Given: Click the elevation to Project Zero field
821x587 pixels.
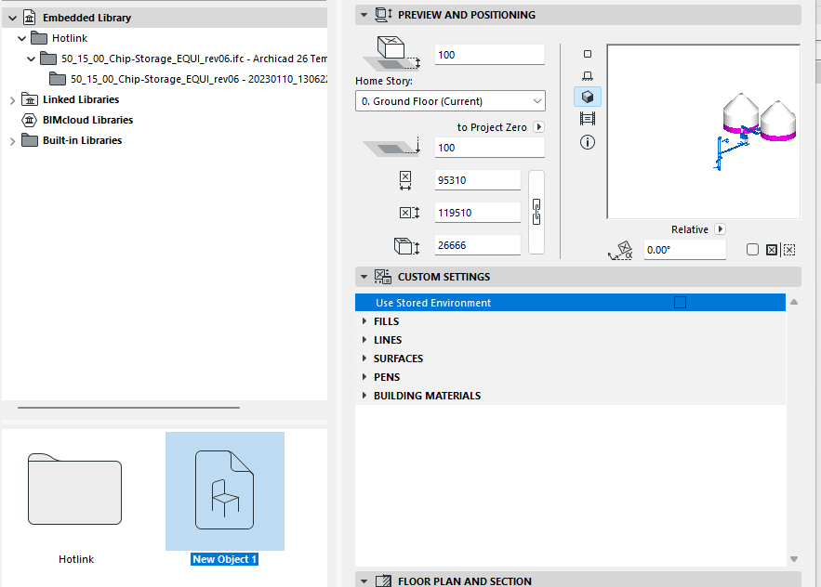Looking at the screenshot, I should [x=490, y=148].
